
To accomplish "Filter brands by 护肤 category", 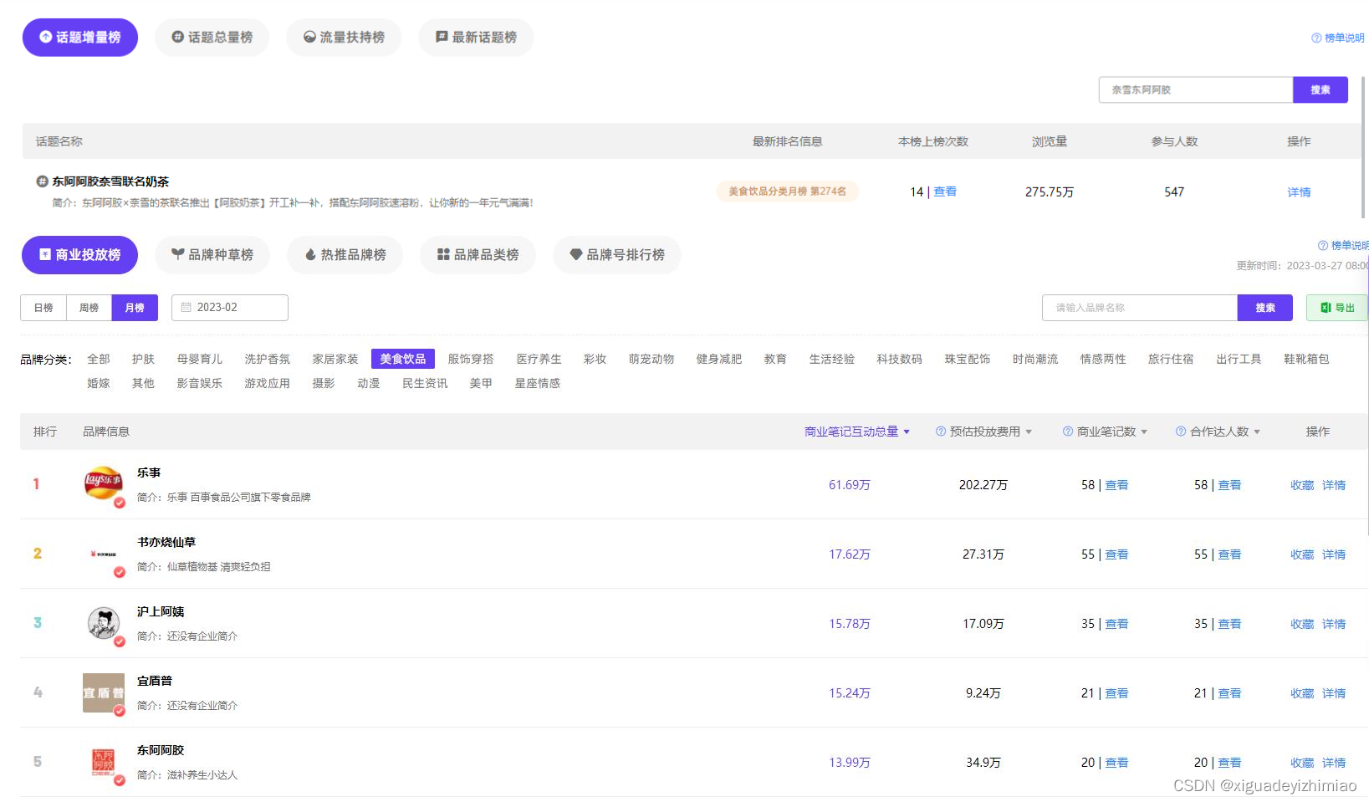I will click(143, 359).
